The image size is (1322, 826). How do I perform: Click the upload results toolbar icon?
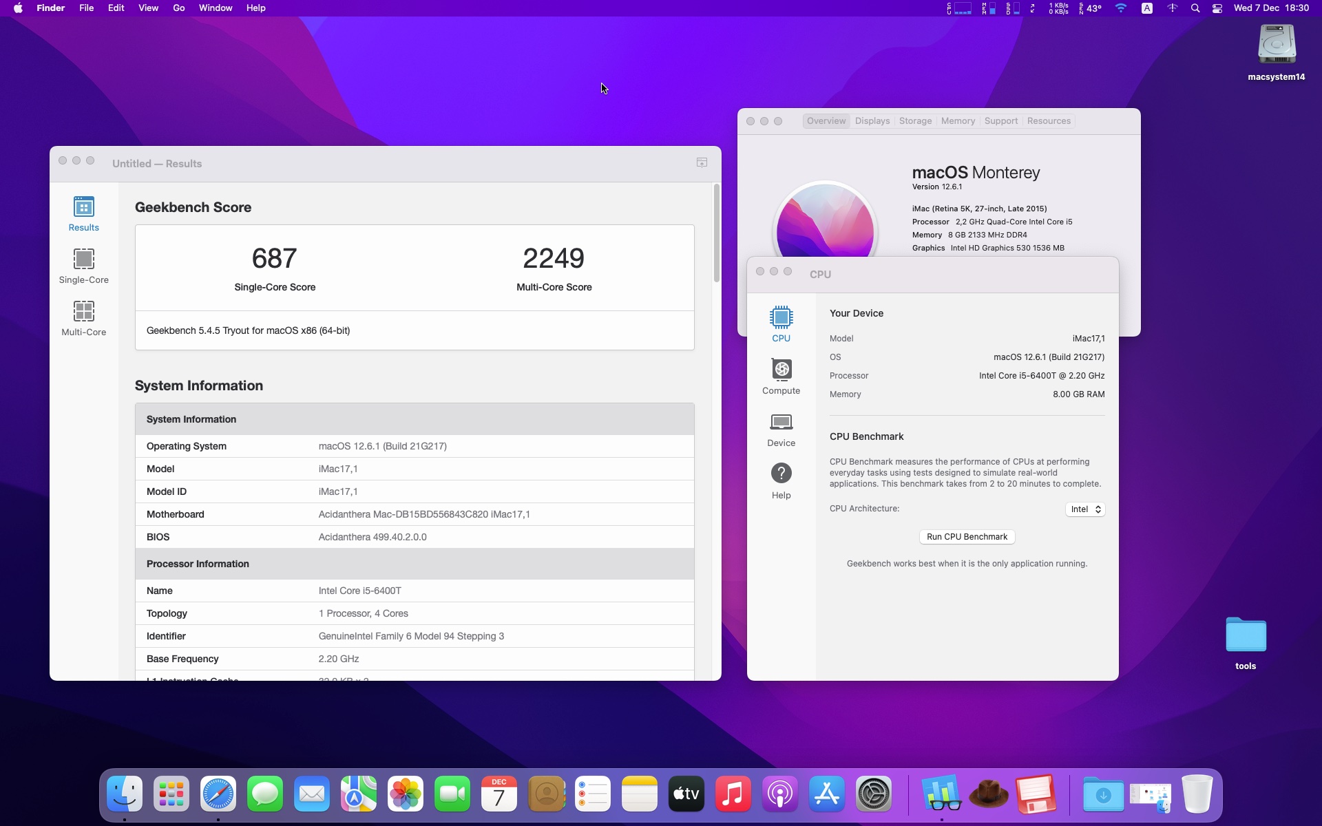702,163
